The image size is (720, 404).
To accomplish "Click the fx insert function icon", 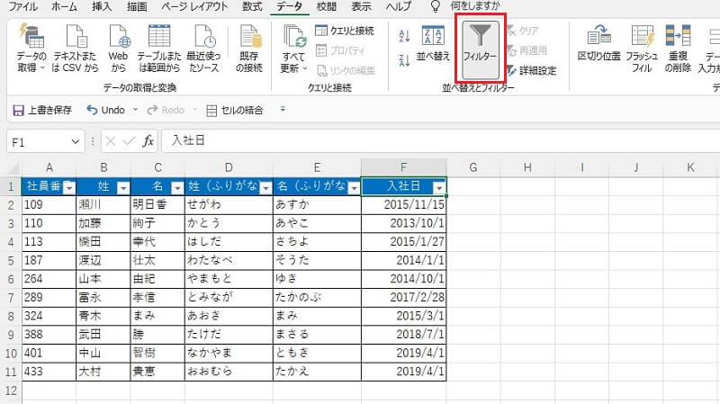I will pyautogui.click(x=148, y=141).
